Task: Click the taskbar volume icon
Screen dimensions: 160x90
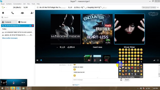Action: tap(149, 88)
